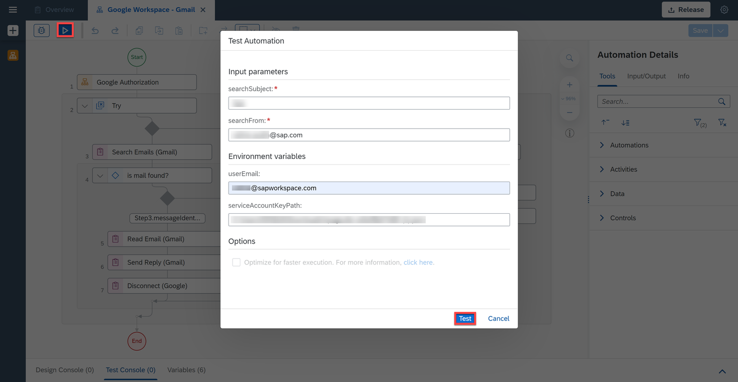Close the Google Workspace - Gmail tab
Viewport: 738px width, 382px height.
(203, 10)
